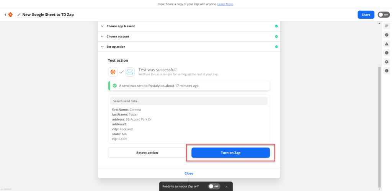The height and width of the screenshot is (191, 392).
Task: Click the Test action heading
Action: point(118,60)
